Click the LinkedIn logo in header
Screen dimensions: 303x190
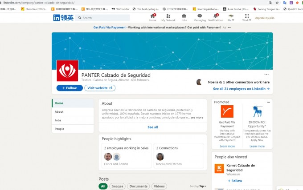pyautogui.click(x=63, y=18)
